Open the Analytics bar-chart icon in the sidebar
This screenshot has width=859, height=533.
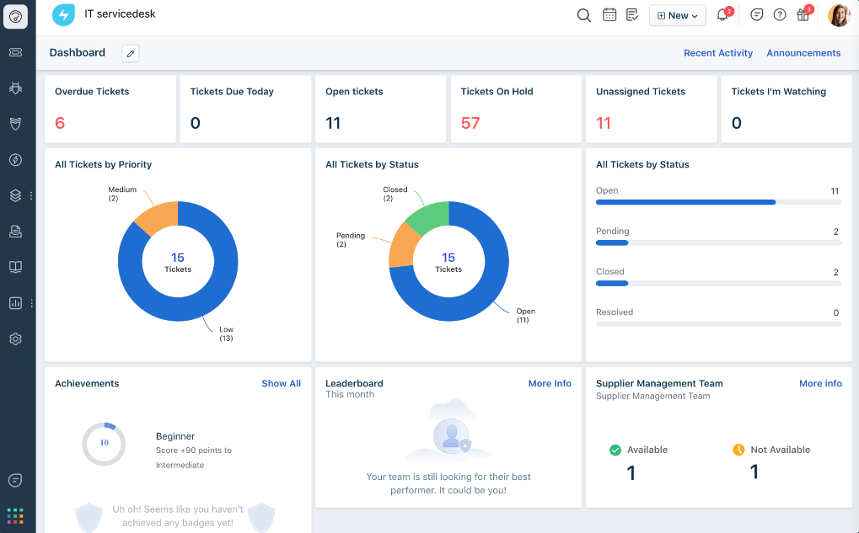pos(15,302)
